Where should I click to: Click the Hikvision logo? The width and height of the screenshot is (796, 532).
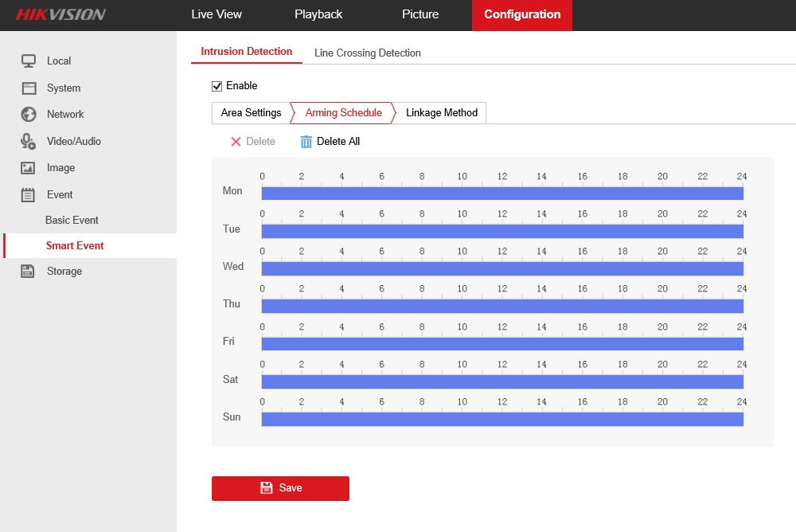pos(60,14)
